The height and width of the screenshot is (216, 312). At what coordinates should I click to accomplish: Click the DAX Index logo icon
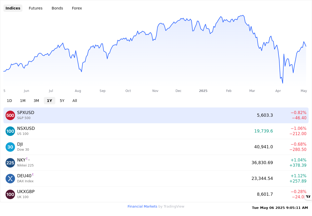click(10, 179)
